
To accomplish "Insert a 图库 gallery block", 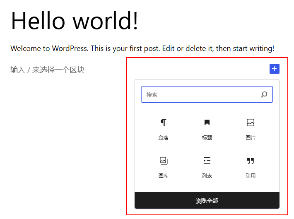I will click(163, 167).
